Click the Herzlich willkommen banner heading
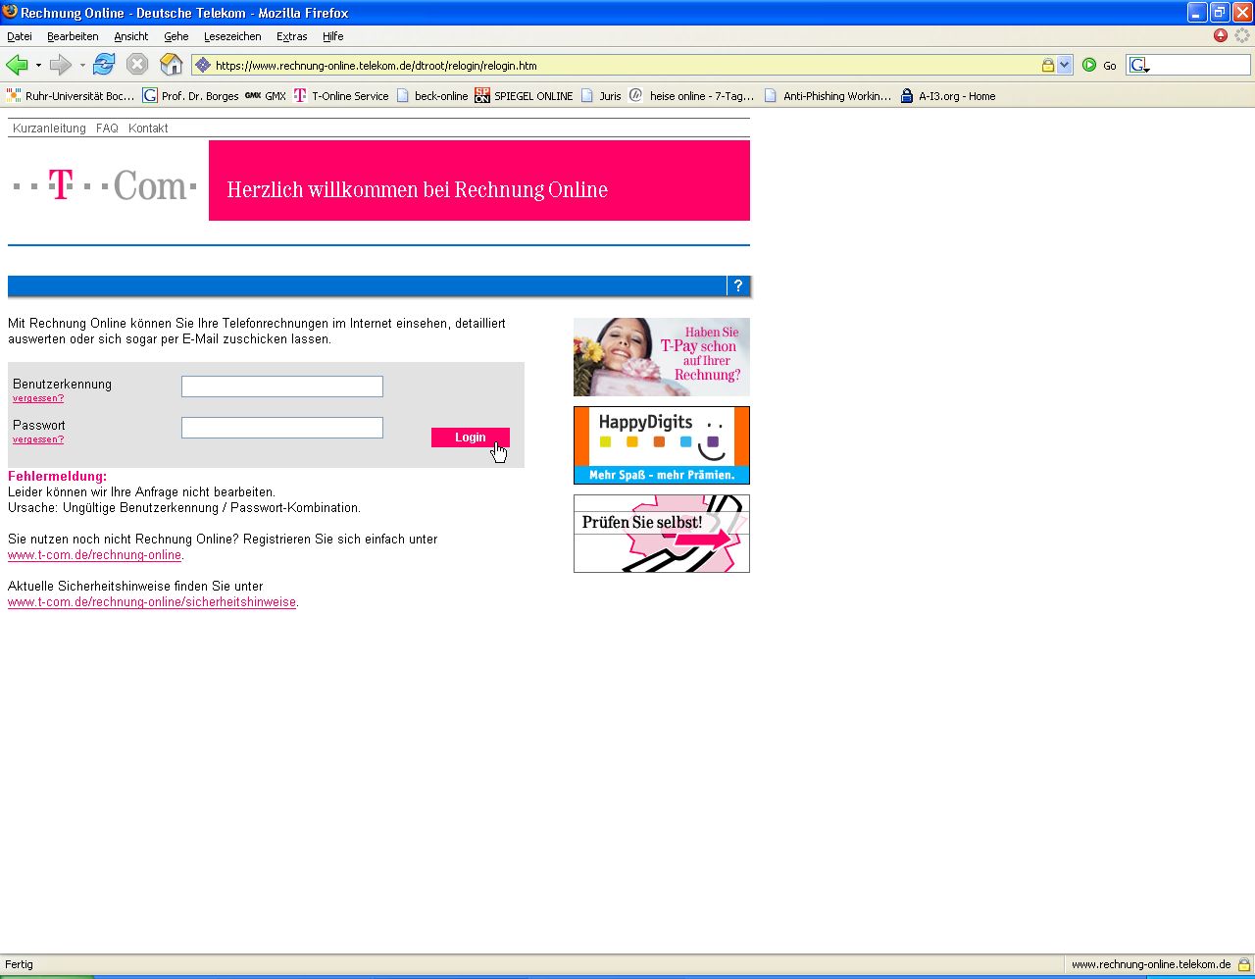Viewport: 1255px width, 979px height. click(x=418, y=189)
